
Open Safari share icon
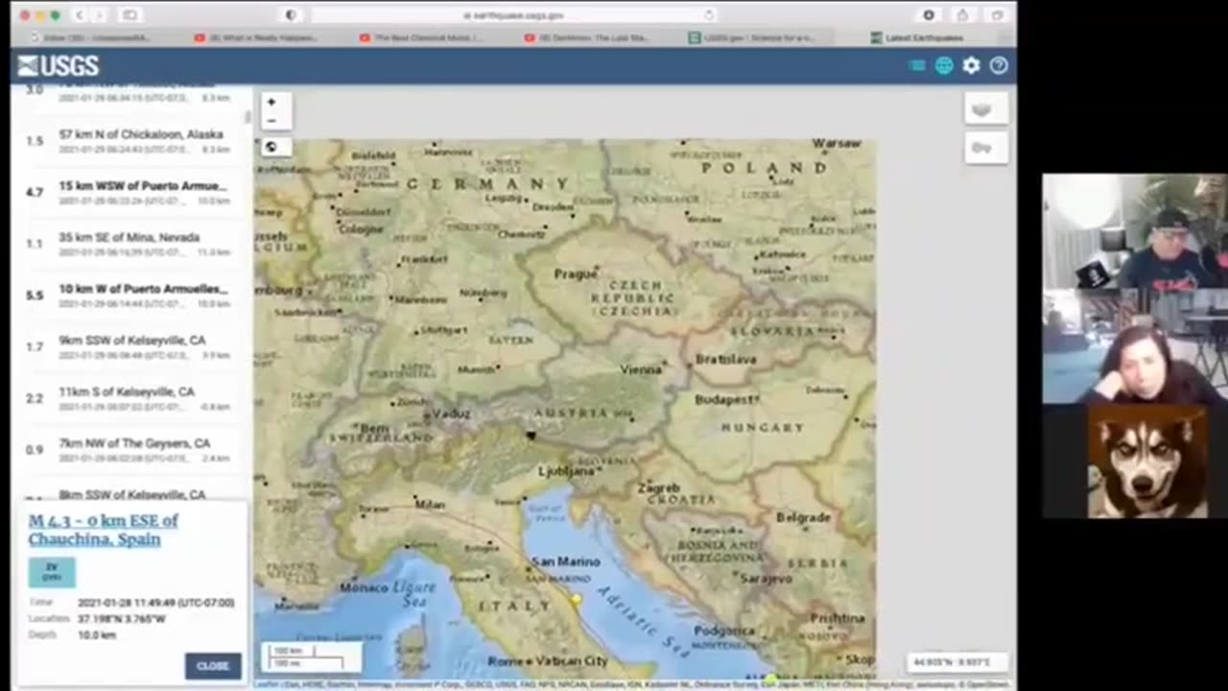pos(962,15)
